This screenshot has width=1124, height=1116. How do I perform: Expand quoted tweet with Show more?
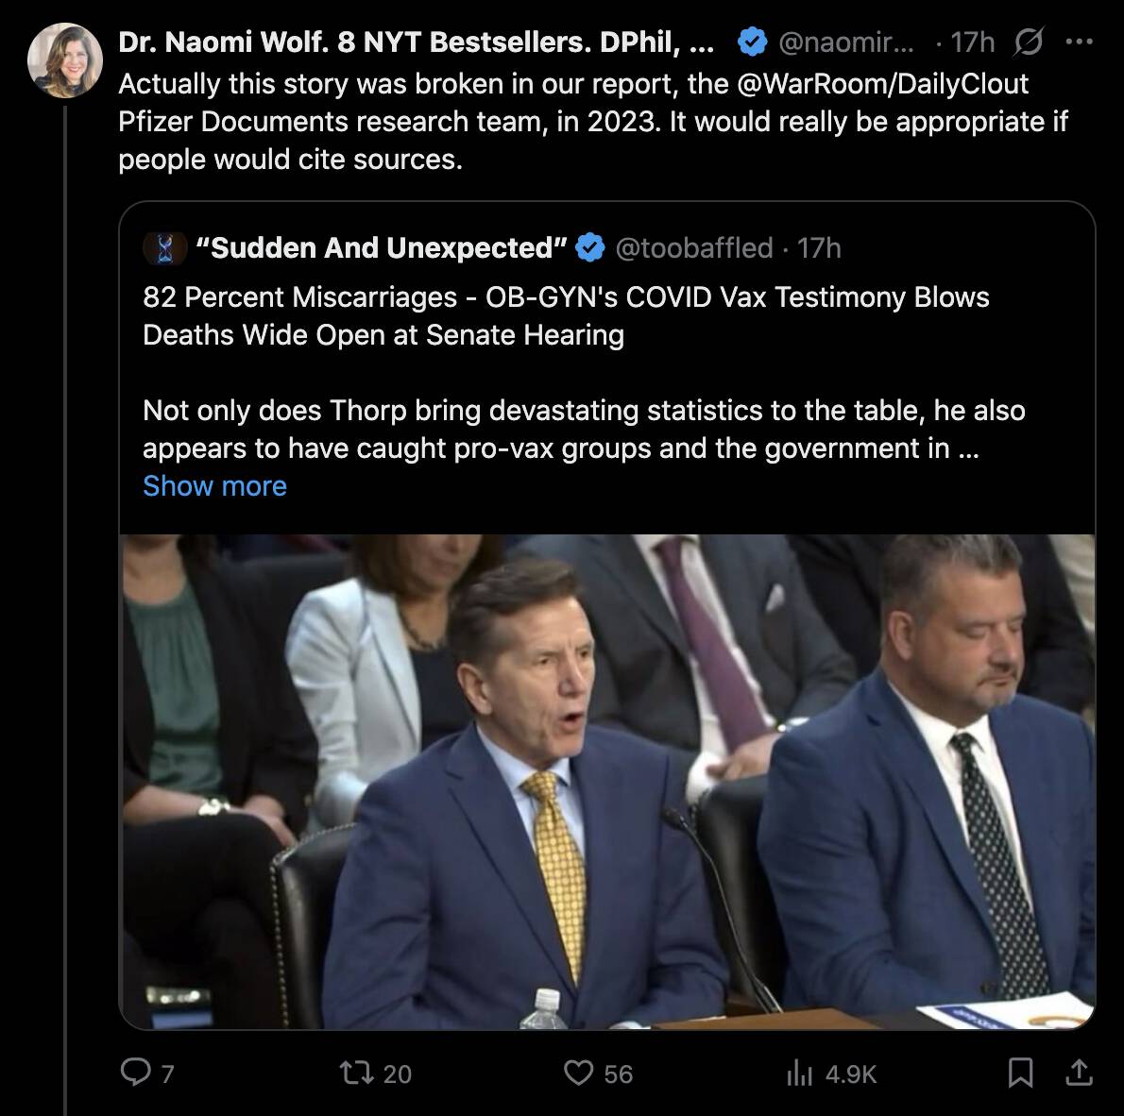coord(215,486)
